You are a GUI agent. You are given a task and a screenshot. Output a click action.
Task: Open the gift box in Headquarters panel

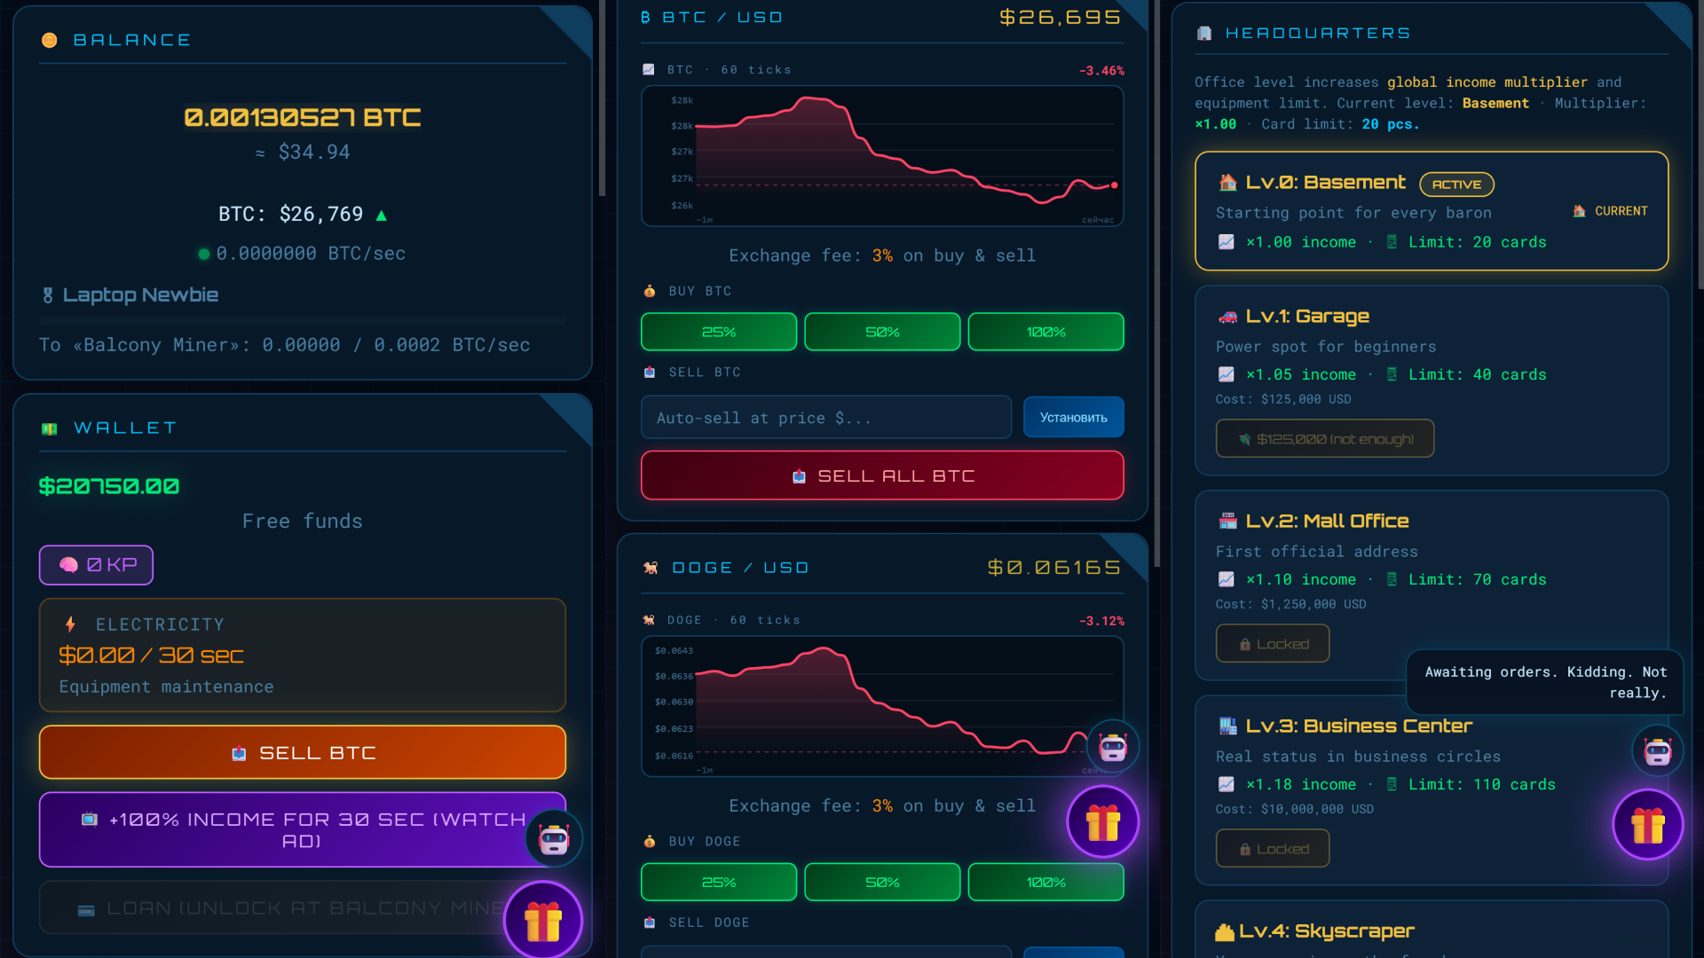point(1648,825)
